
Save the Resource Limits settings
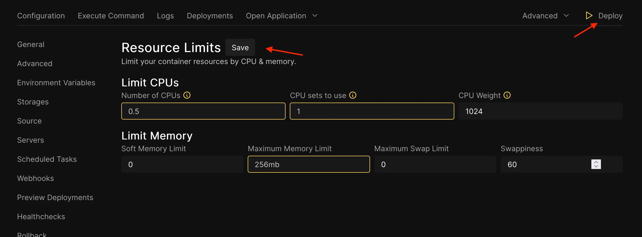click(x=240, y=47)
